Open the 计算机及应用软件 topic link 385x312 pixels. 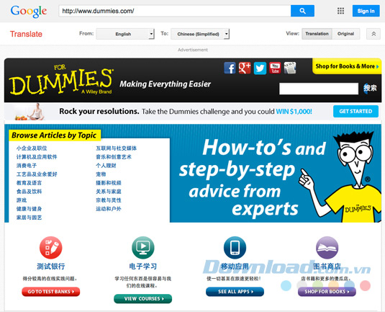click(37, 157)
